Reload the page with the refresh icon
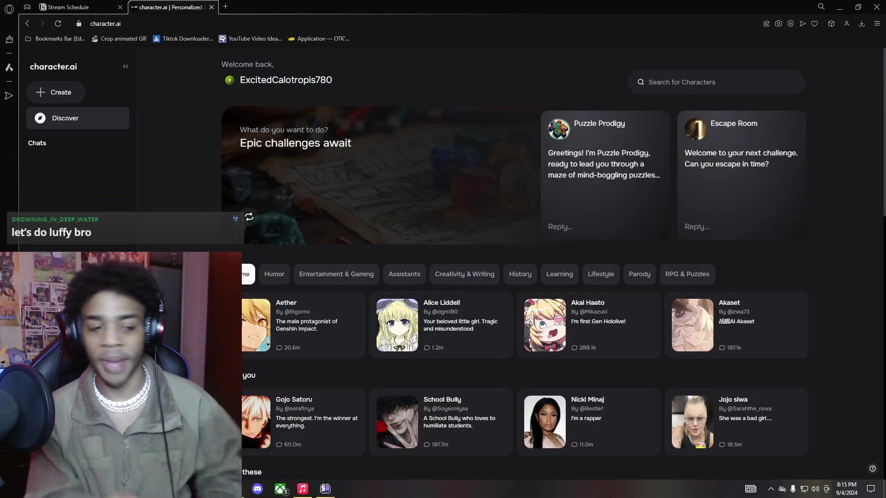 coord(58,24)
